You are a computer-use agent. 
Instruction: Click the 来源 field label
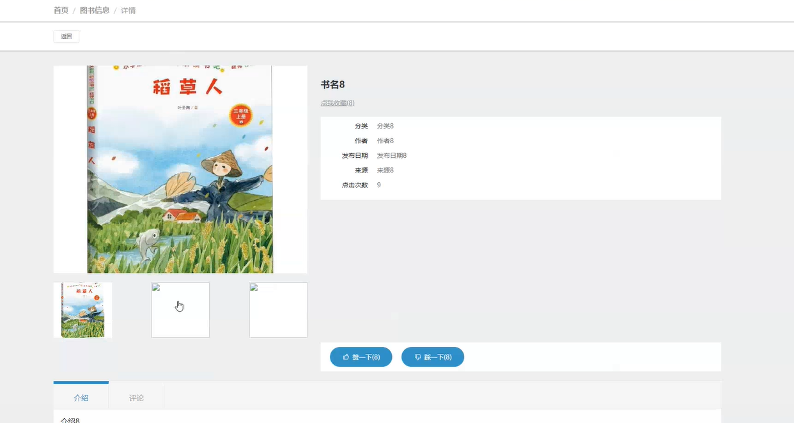tap(361, 170)
